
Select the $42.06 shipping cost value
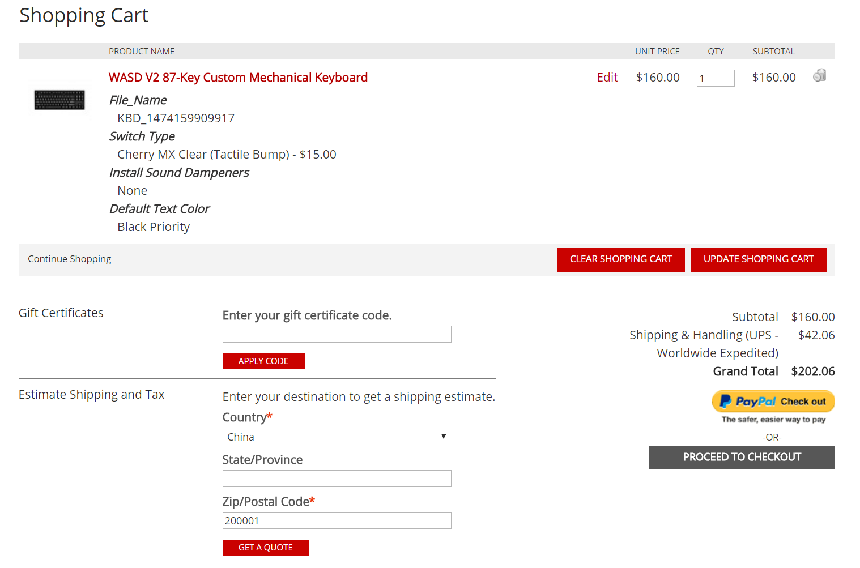pos(816,335)
